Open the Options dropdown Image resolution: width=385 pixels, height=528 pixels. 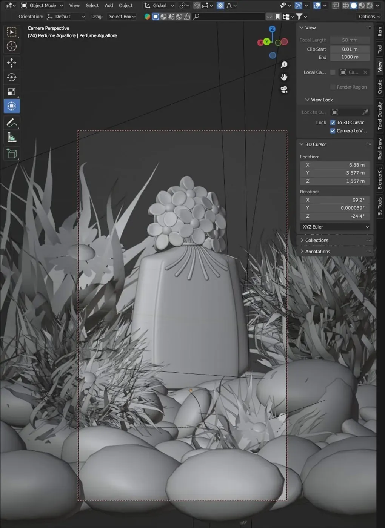click(x=370, y=17)
